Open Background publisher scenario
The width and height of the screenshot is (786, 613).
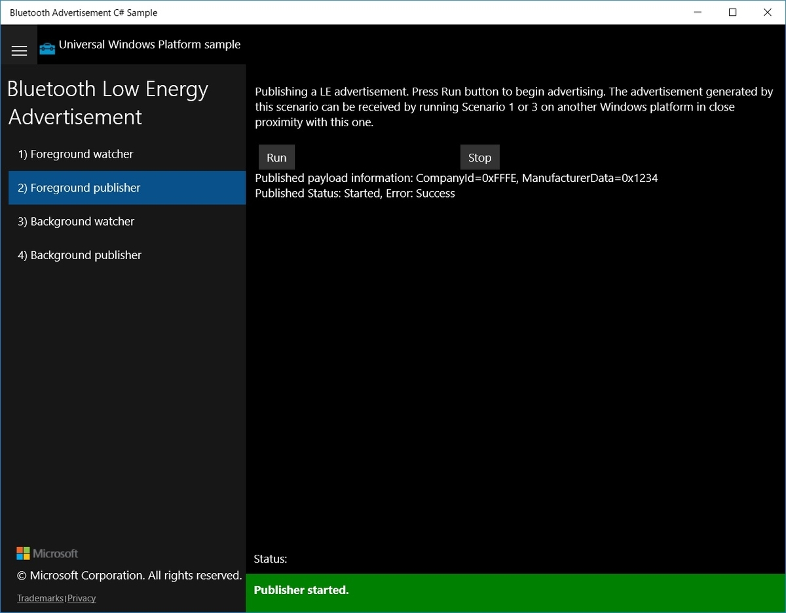[127, 255]
